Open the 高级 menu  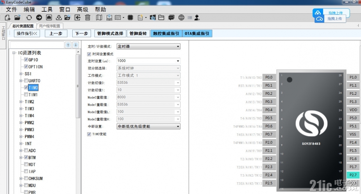coord(83,9)
